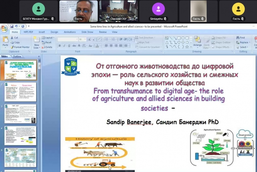257x172 pixels.
Task: Open the font color swatch button
Action: click(x=97, y=46)
